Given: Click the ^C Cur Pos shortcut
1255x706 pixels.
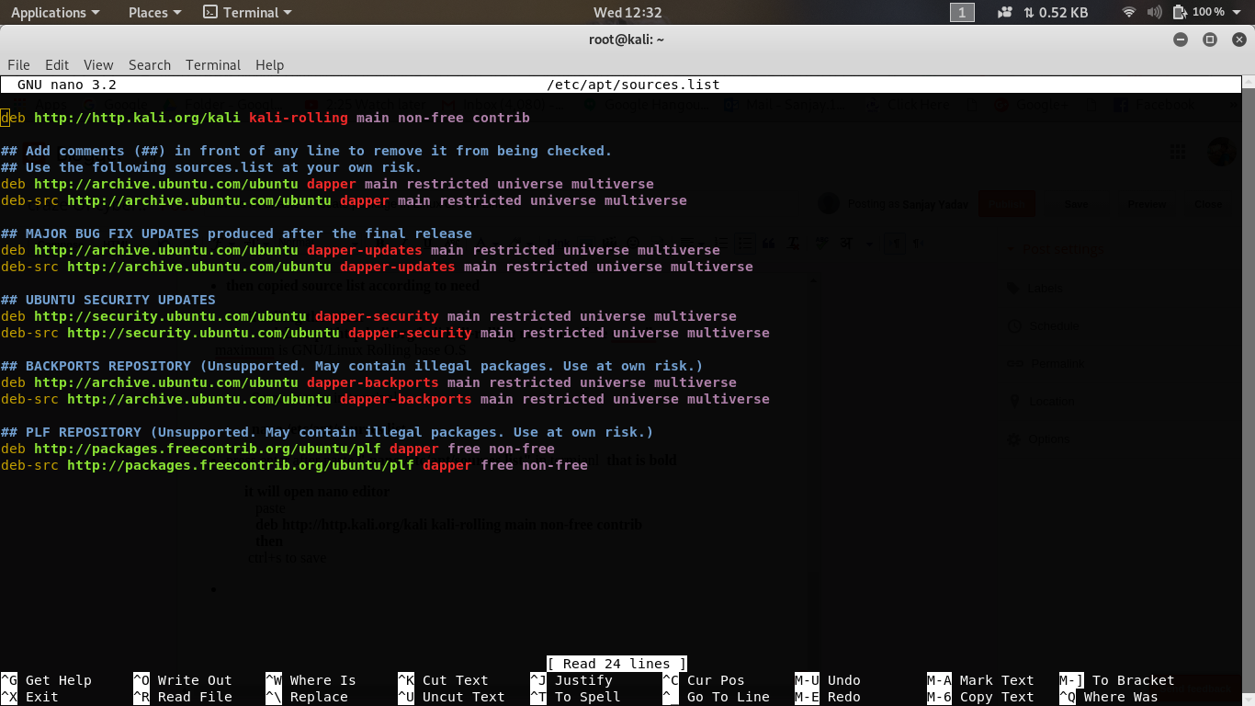Looking at the screenshot, I should [704, 680].
